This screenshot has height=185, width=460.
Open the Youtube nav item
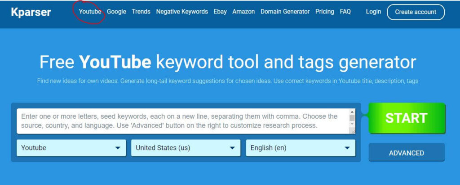click(90, 12)
